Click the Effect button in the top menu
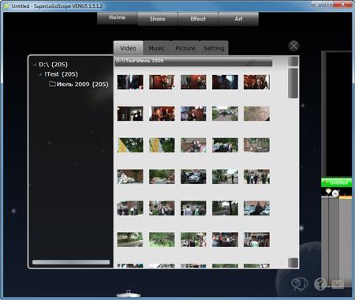Screen dimensions: 355x300 (198, 19)
